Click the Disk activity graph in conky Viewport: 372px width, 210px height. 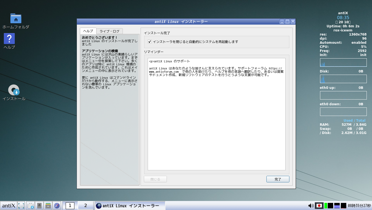(x=343, y=79)
